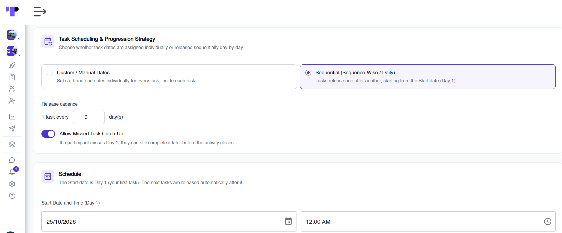Open the rocket launch icon in sidebar

pos(12,65)
